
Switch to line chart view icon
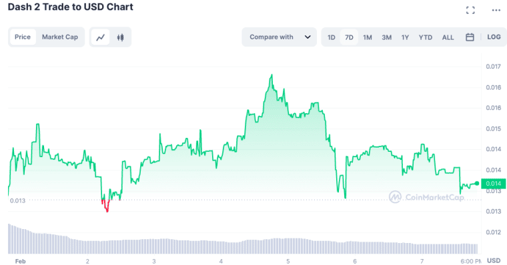click(x=101, y=37)
